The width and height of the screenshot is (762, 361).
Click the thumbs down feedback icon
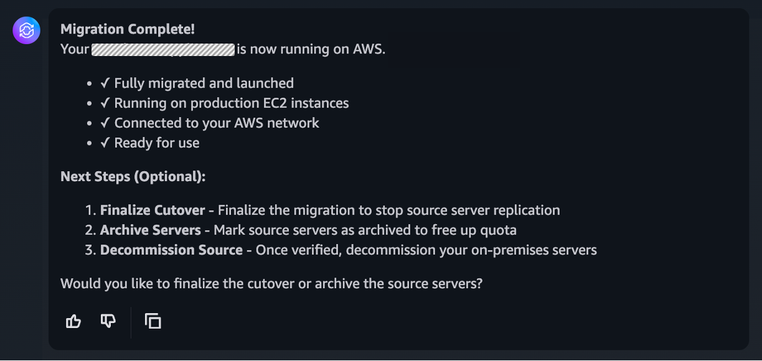tap(108, 321)
